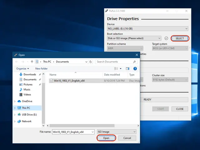The height and width of the screenshot is (150, 200).
Task: Expand the File name history dropdown
Action: [93, 132]
